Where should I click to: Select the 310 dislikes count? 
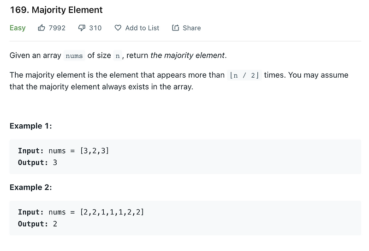(95, 28)
